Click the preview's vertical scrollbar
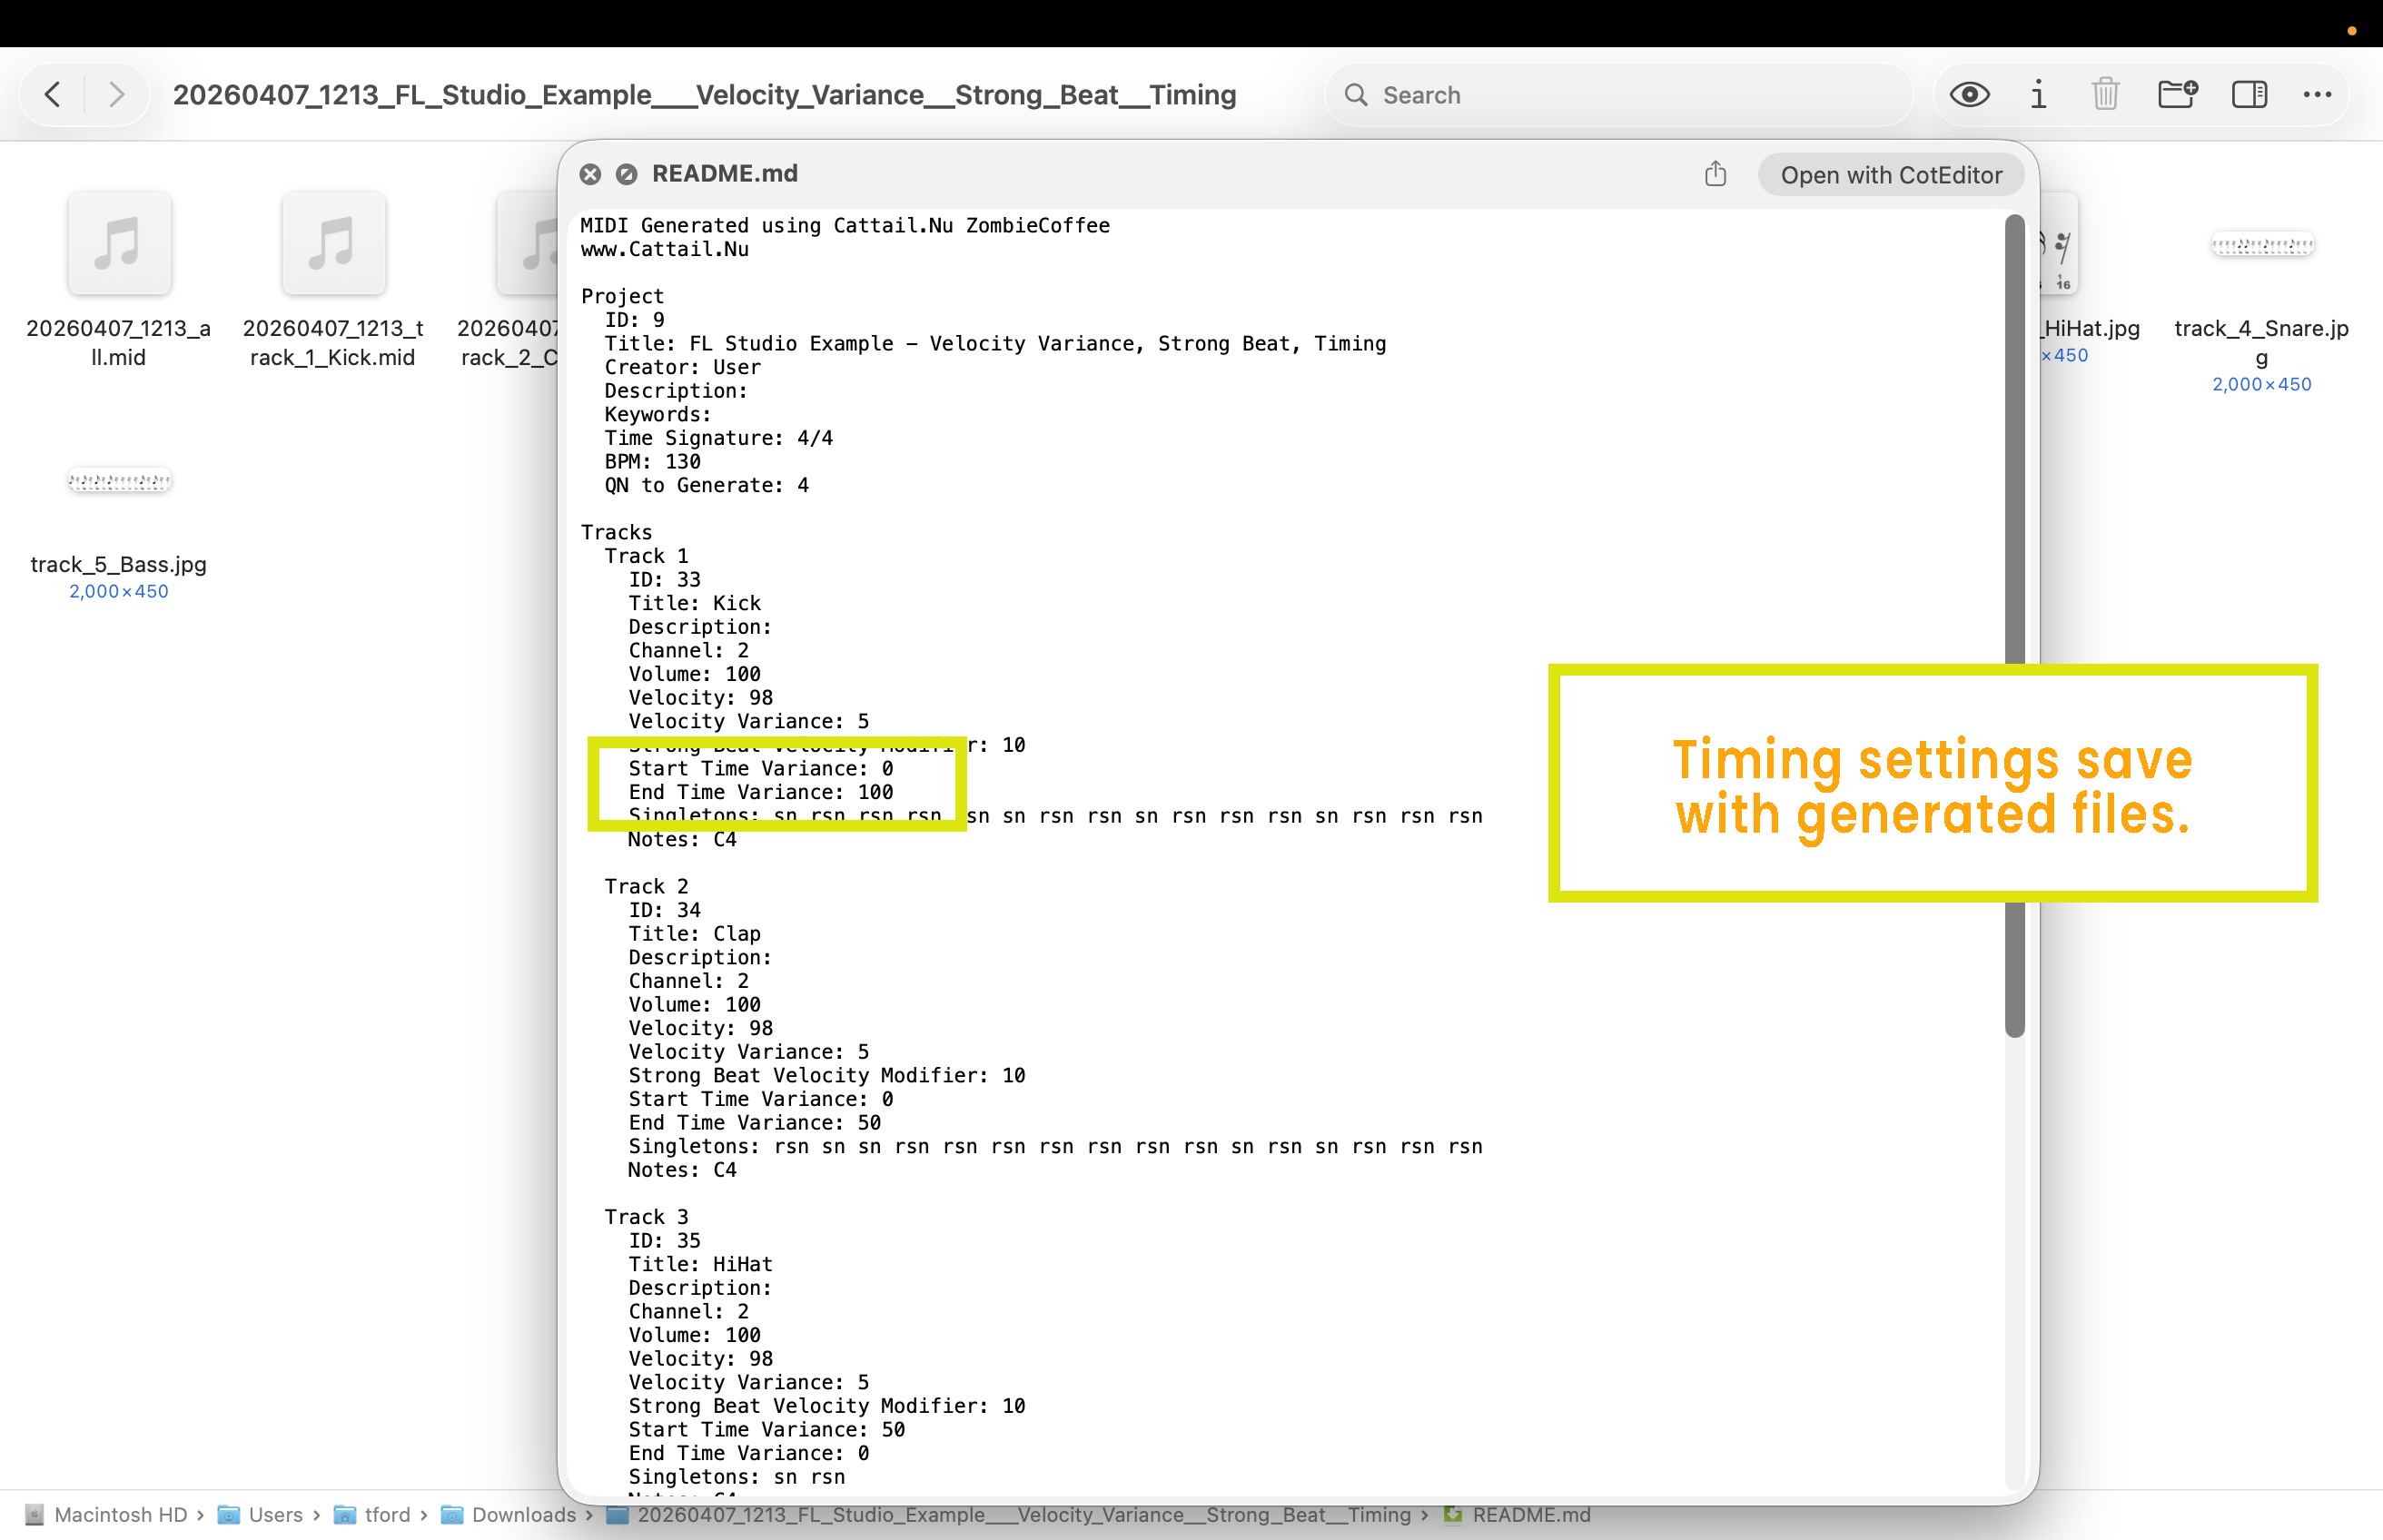Screen dimensions: 2383x1540 pos(2014,625)
